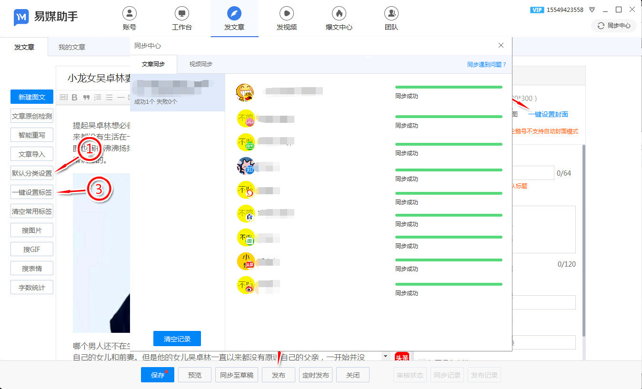Apply the H1 heading format

pyautogui.click(x=64, y=98)
